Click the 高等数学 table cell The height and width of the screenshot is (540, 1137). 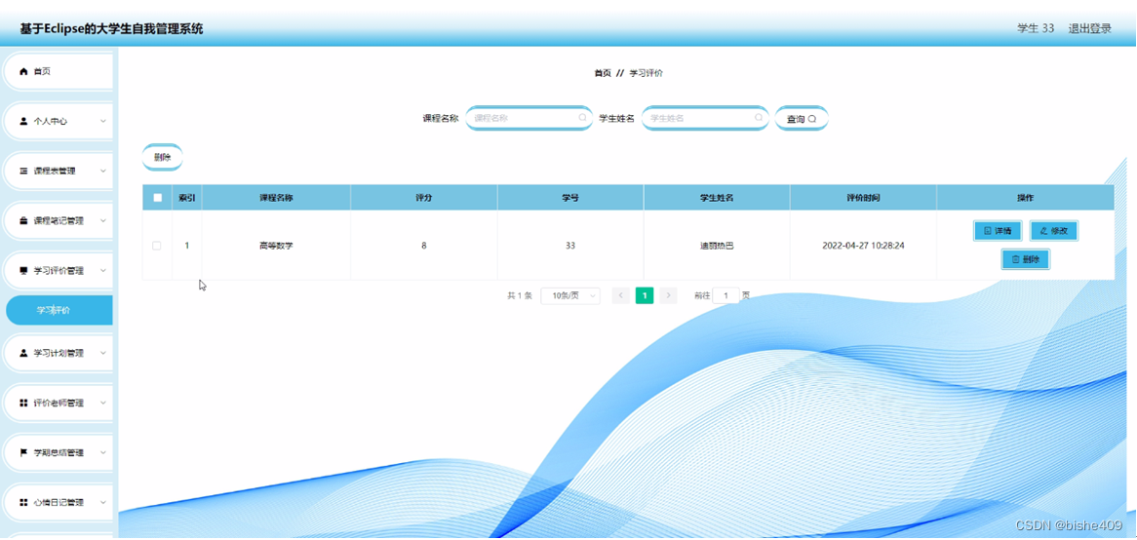[276, 246]
